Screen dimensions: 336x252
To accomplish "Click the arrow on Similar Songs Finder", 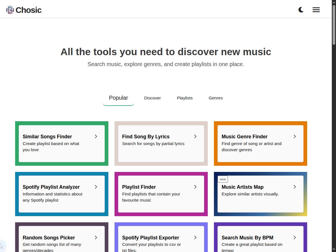I will (x=96, y=136).
